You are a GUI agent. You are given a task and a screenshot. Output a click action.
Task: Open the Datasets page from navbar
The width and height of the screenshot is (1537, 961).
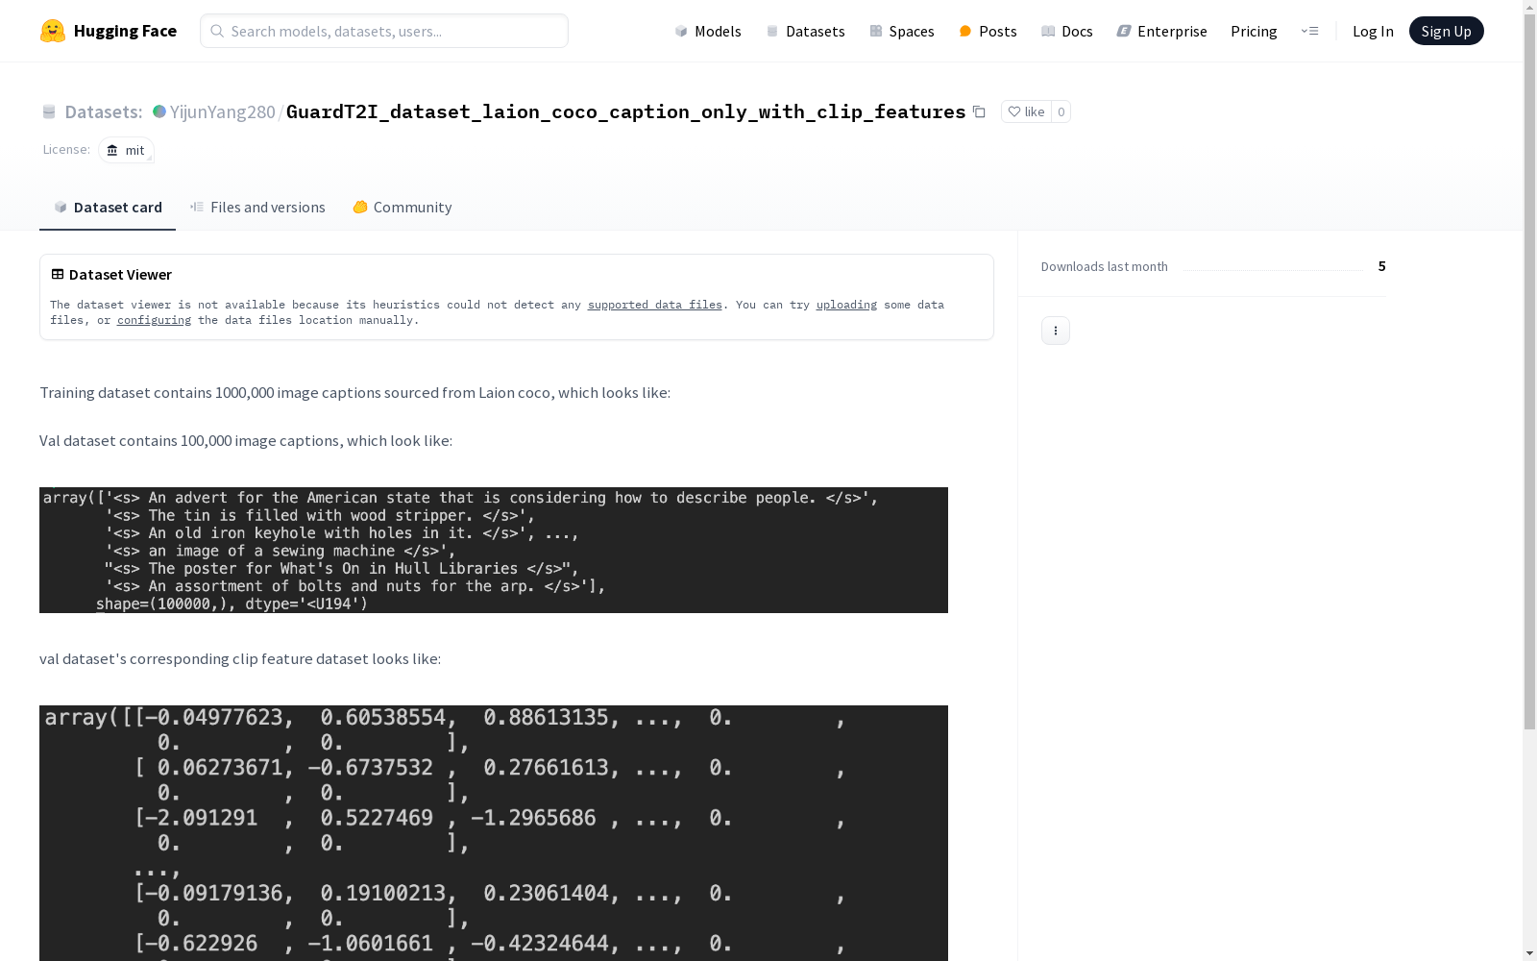click(x=805, y=31)
